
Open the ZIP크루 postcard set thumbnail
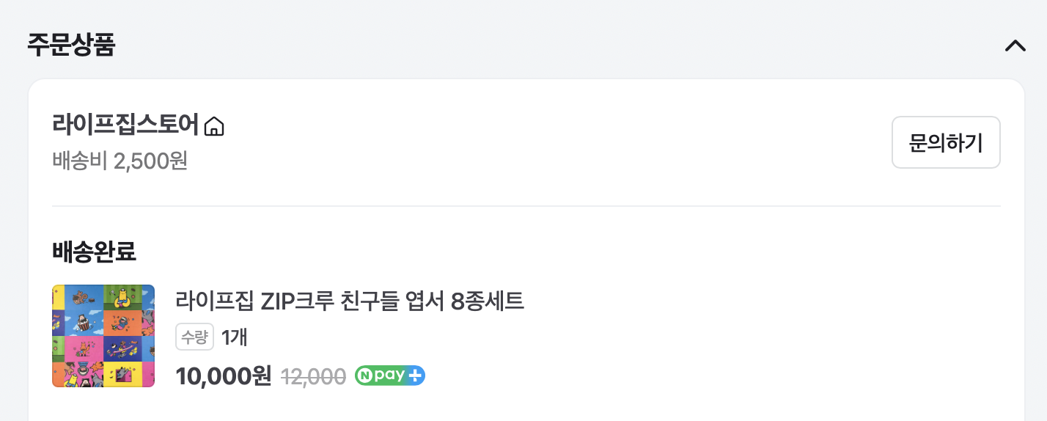click(103, 336)
